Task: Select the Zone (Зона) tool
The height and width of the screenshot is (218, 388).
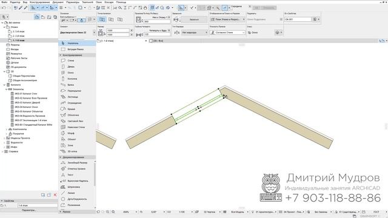Action: pos(77,145)
